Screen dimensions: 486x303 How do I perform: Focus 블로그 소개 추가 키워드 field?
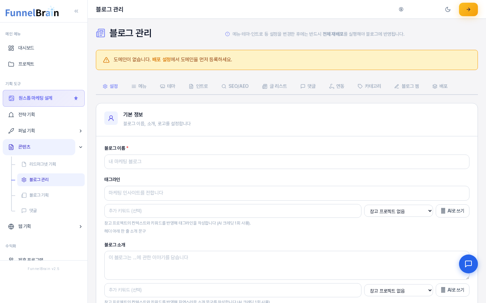click(x=233, y=290)
